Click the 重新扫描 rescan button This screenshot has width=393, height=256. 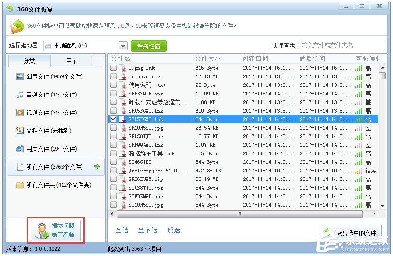pyautogui.click(x=149, y=46)
